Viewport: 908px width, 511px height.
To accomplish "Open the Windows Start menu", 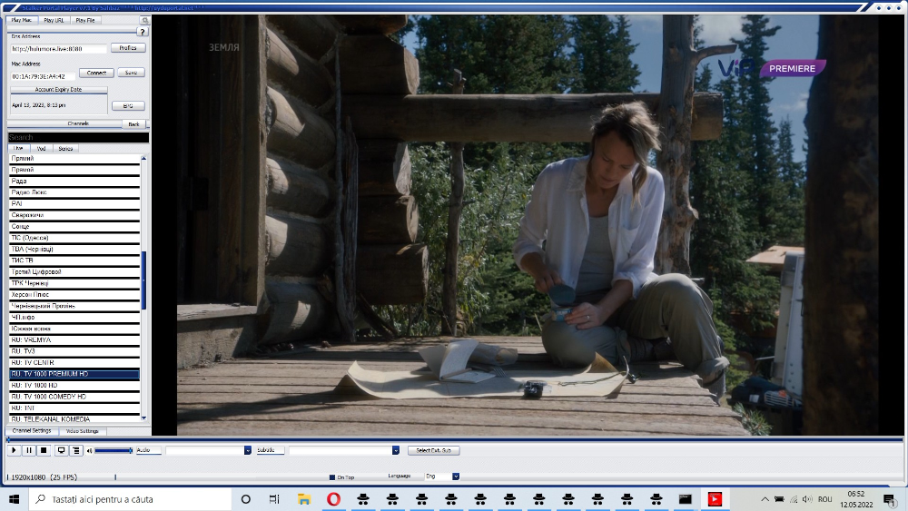I will click(x=14, y=499).
